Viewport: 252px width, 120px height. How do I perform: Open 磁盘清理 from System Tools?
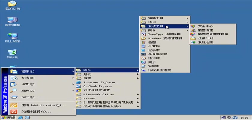tap(212, 30)
